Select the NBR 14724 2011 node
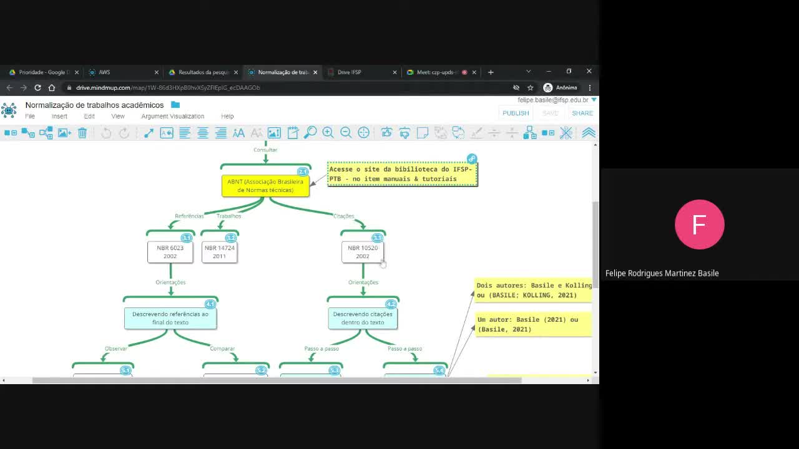 pos(220,252)
